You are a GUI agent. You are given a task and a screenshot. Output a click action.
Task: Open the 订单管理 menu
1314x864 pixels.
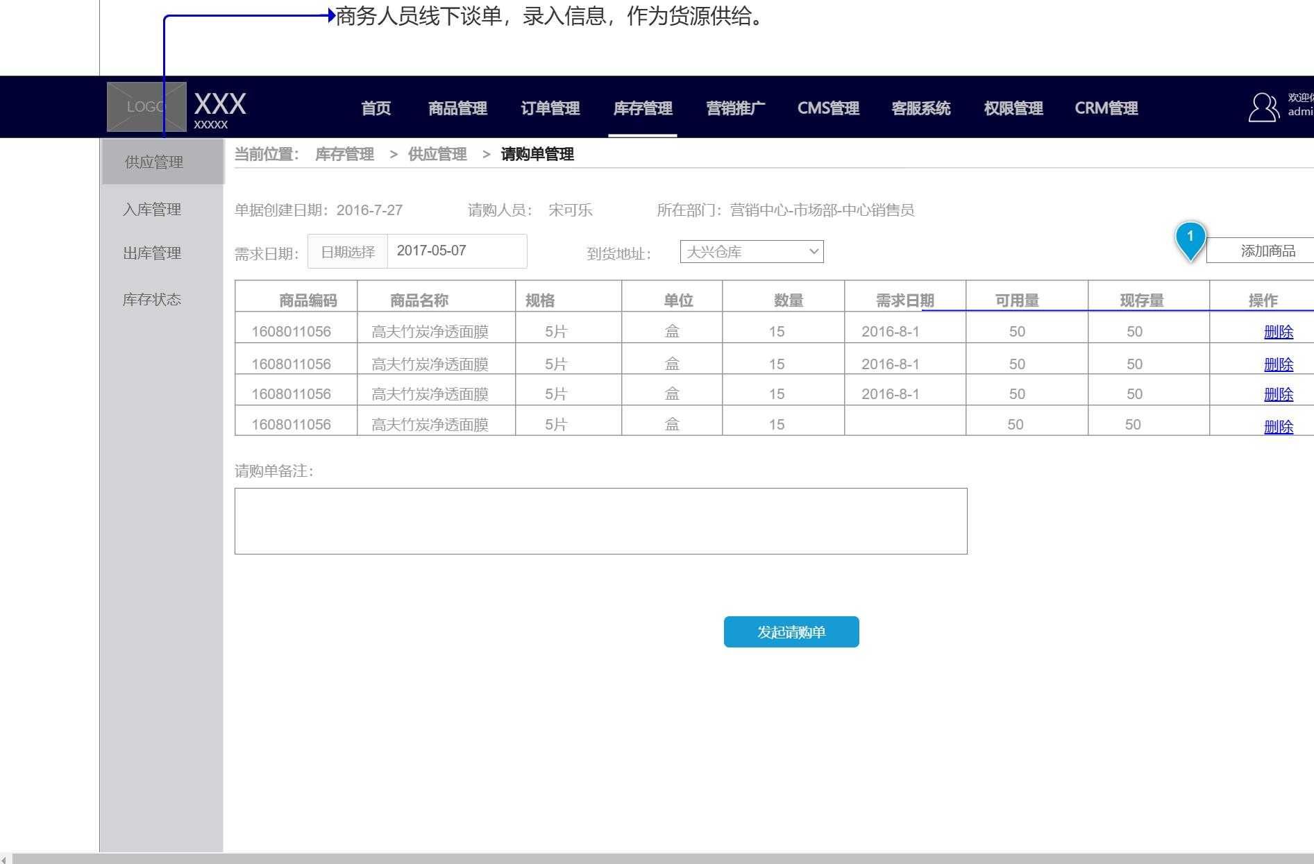click(551, 108)
